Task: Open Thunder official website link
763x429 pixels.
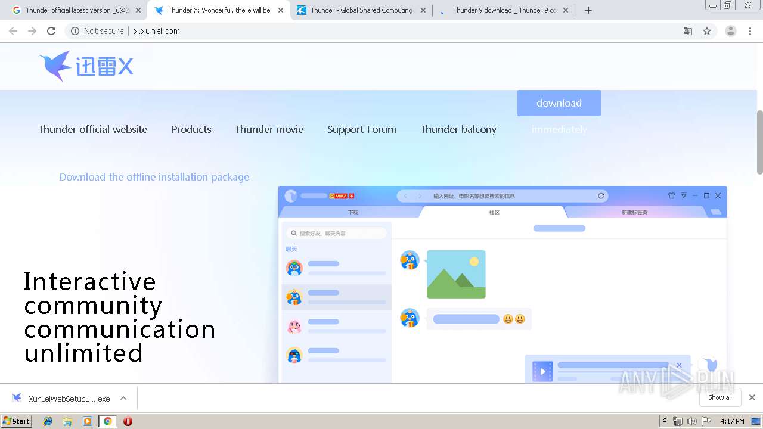Action: pos(93,129)
